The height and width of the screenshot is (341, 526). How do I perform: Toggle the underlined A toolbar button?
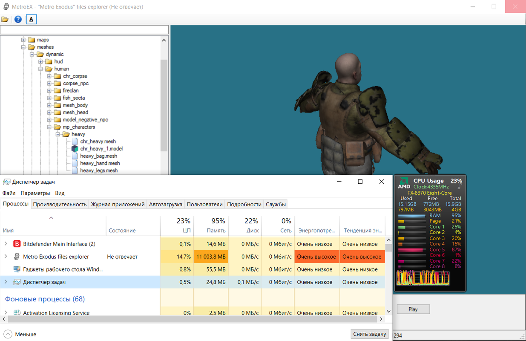point(31,20)
